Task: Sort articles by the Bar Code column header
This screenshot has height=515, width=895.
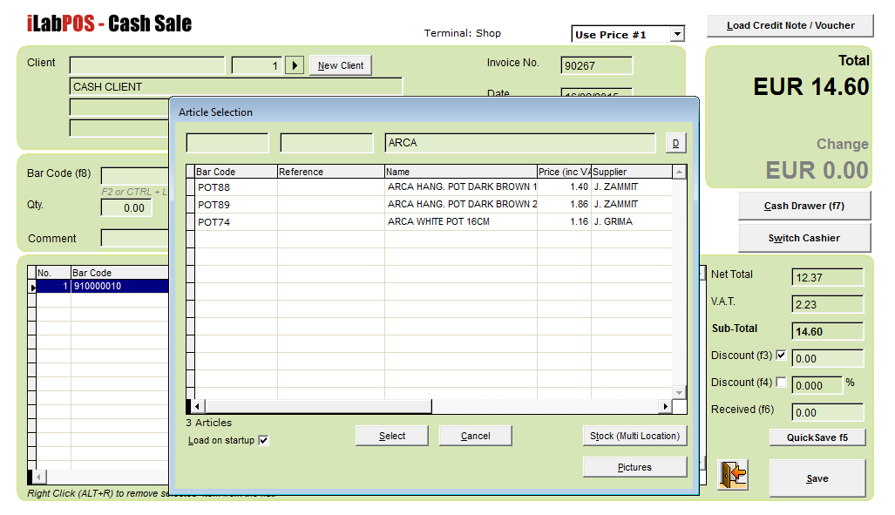Action: [x=235, y=172]
